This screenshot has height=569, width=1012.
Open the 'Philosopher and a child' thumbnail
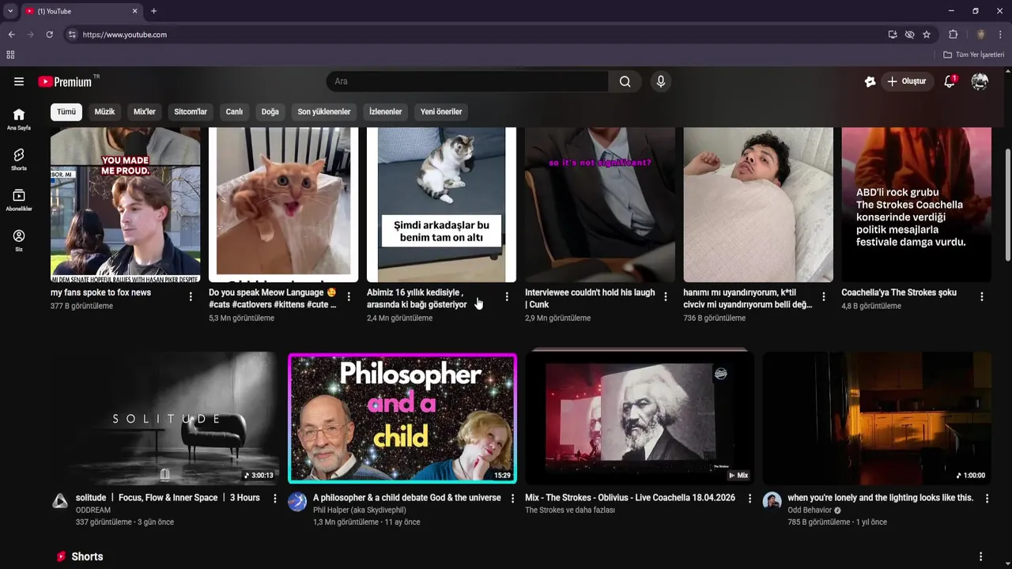coord(402,418)
